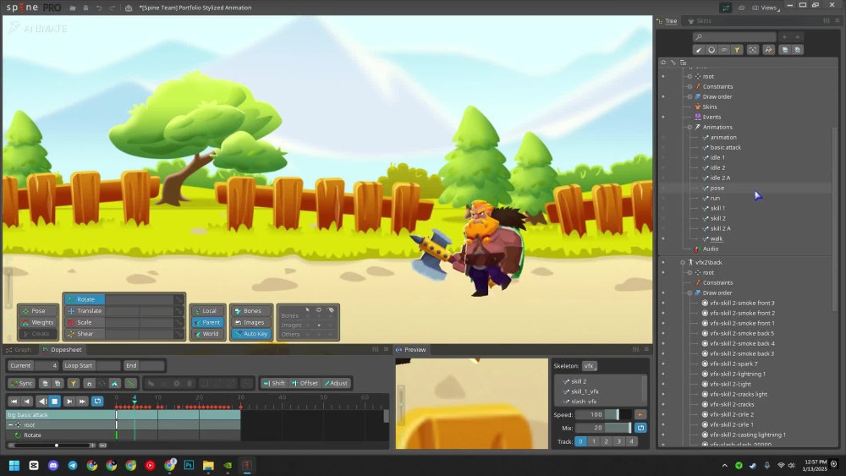This screenshot has width=846, height=476.
Task: Collapse the root row in dopesheet
Action: pos(10,425)
